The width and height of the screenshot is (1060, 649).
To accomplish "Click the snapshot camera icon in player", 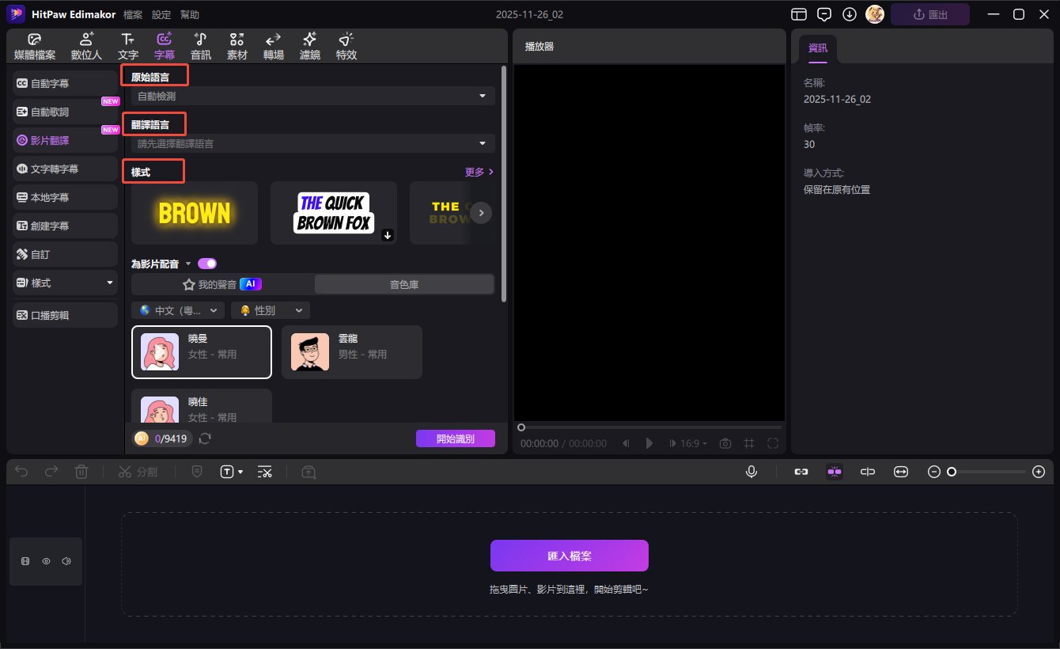I will pos(725,443).
